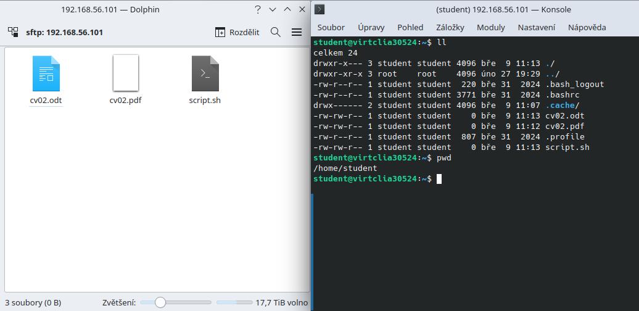
Task: Expand the Nastavení menu dropdown
Action: click(x=536, y=27)
